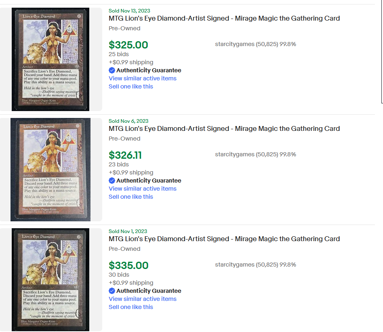
Task: Click the "25 bids" text
Action: point(118,54)
